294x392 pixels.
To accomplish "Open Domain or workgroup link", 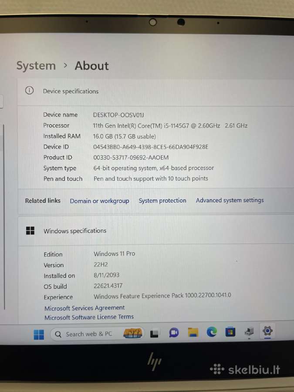I will pyautogui.click(x=99, y=201).
